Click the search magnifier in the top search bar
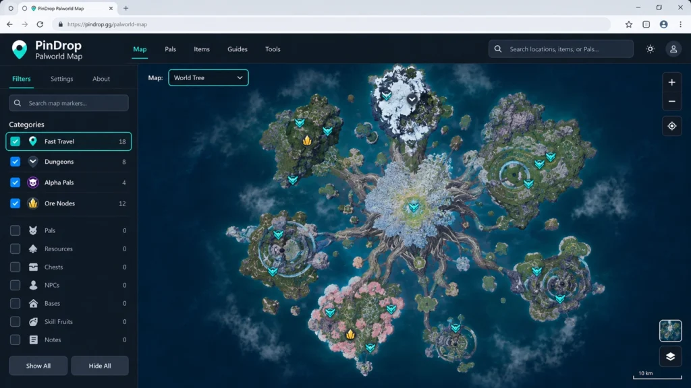 point(497,49)
